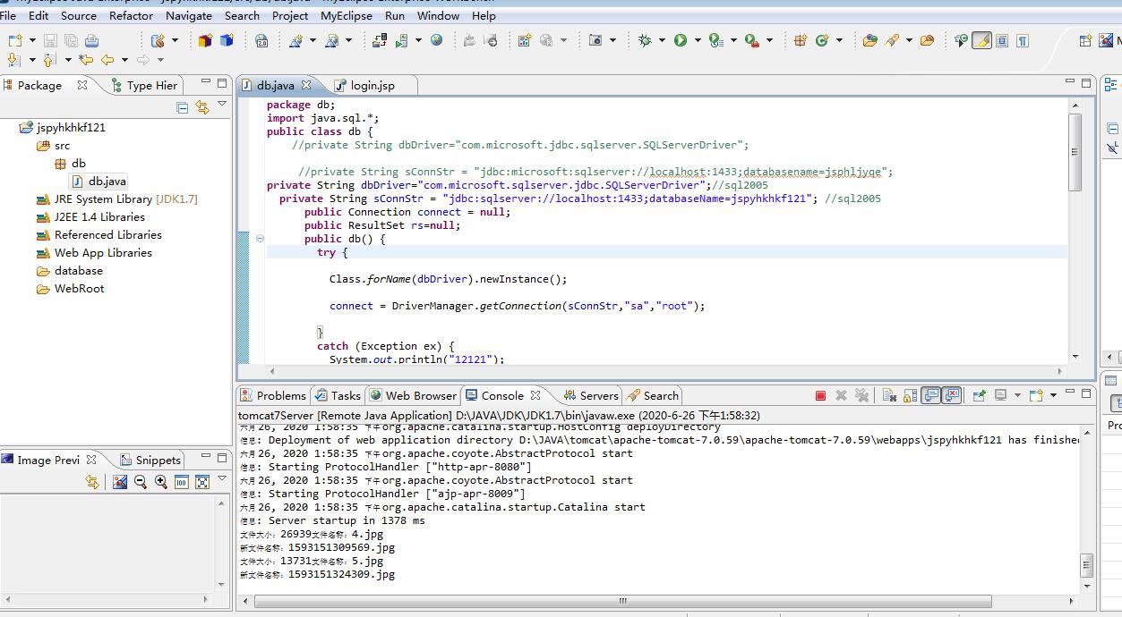Viewport: 1122px width, 617px height.
Task: Click the Open Perspective icon
Action: tap(1085, 40)
